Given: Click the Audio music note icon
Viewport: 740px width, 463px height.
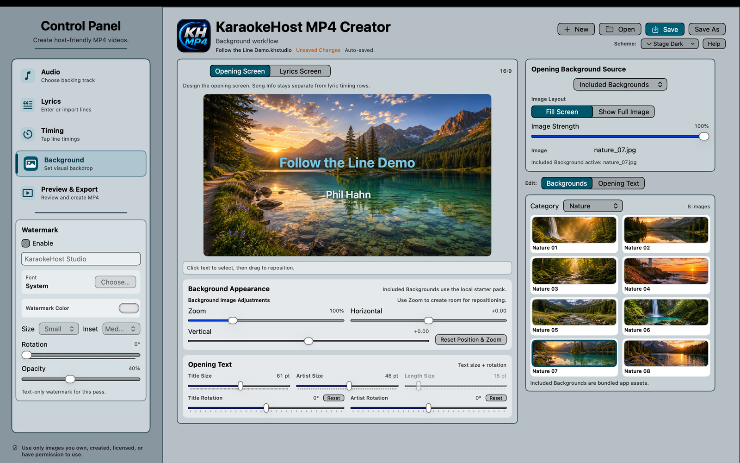Looking at the screenshot, I should pos(28,75).
